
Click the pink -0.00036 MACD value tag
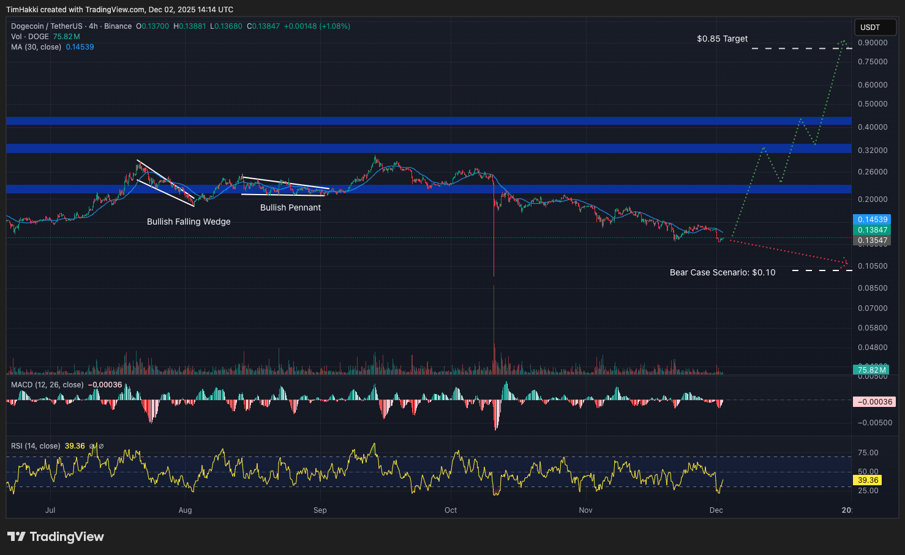(x=874, y=402)
